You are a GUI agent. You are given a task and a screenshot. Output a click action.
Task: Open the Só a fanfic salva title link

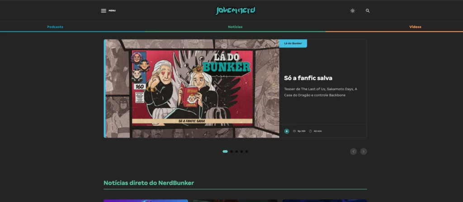pos(308,78)
